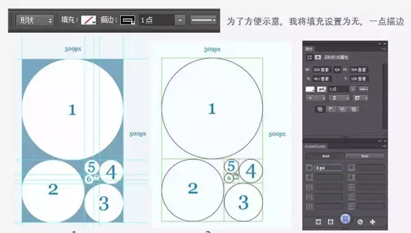Click the Y position field in properties panel
The width and height of the screenshot is (411, 233).
359,79
